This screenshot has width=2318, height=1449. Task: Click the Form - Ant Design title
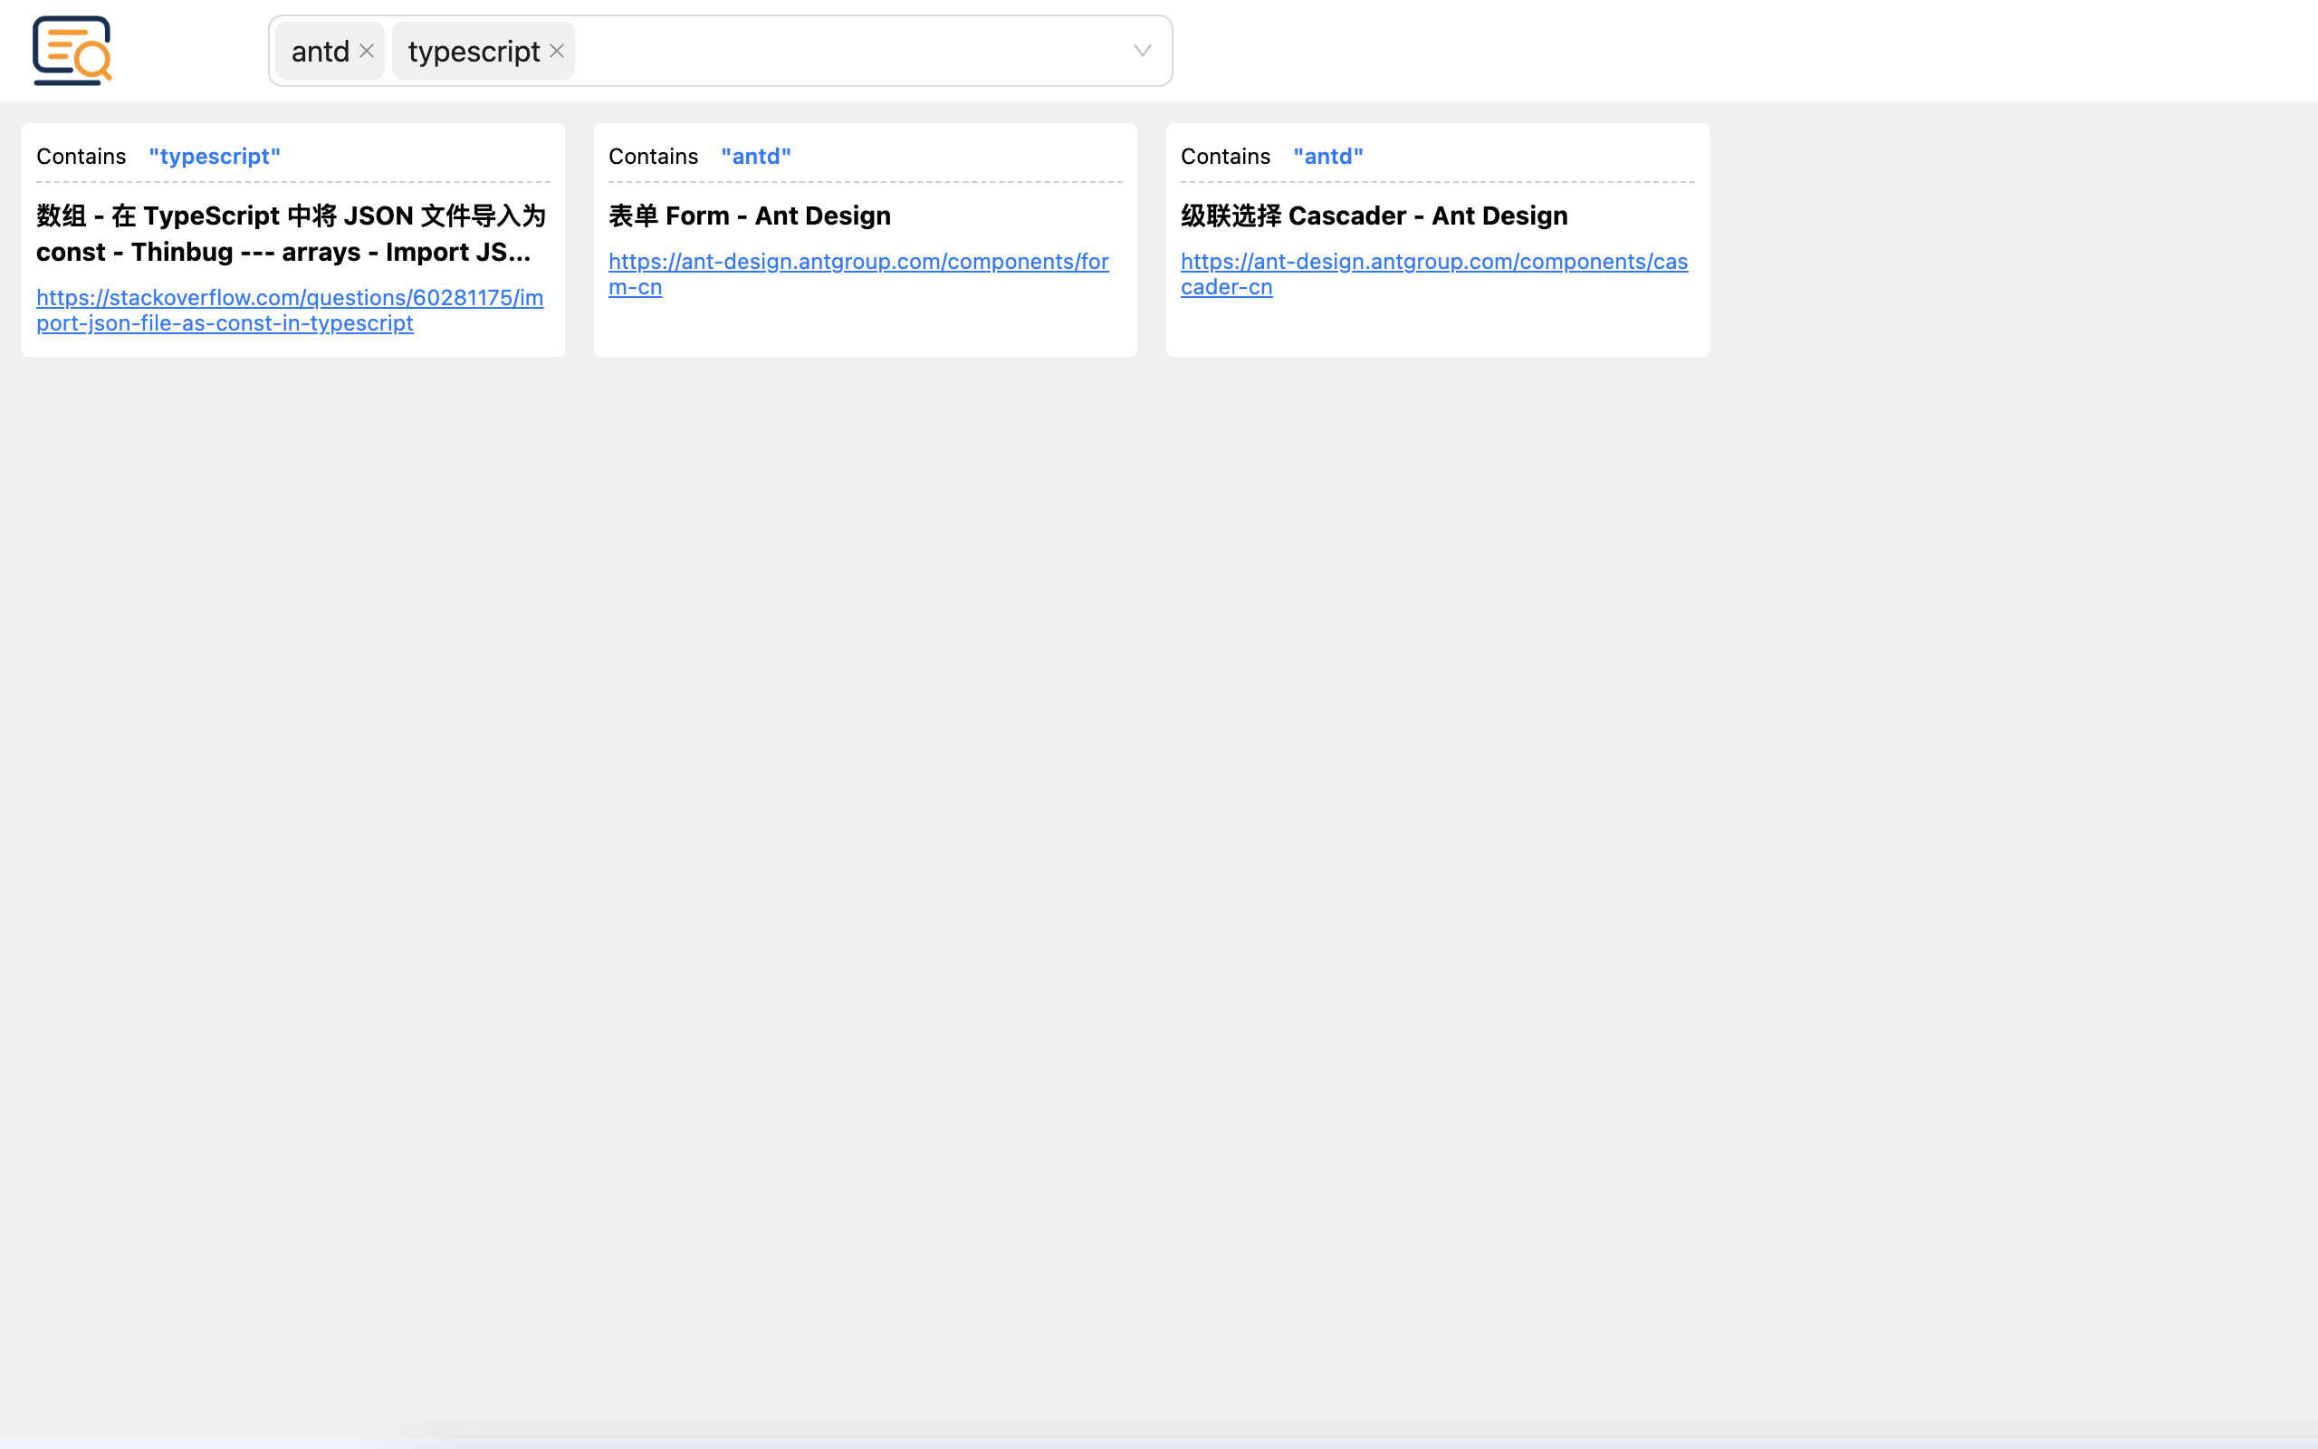tap(749, 216)
